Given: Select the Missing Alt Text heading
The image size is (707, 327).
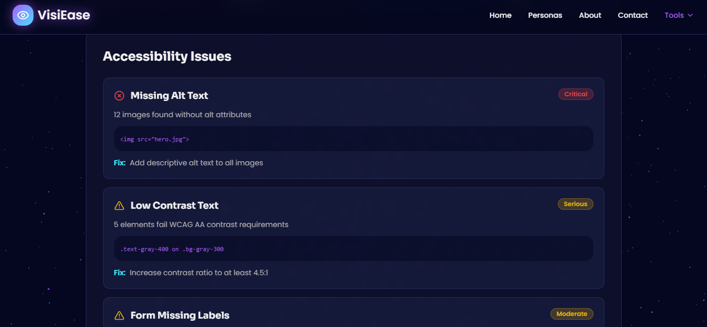Looking at the screenshot, I should 169,96.
